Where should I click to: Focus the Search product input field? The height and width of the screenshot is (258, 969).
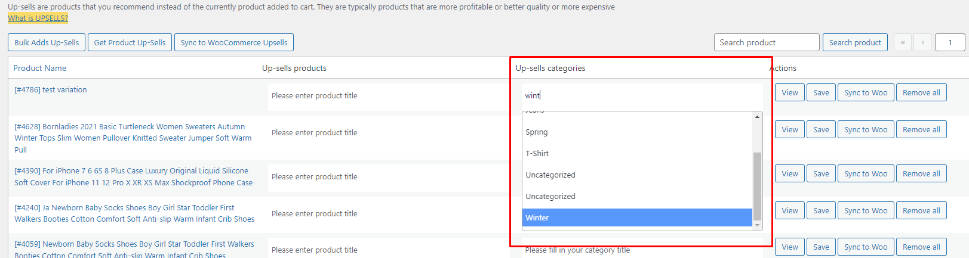(767, 42)
